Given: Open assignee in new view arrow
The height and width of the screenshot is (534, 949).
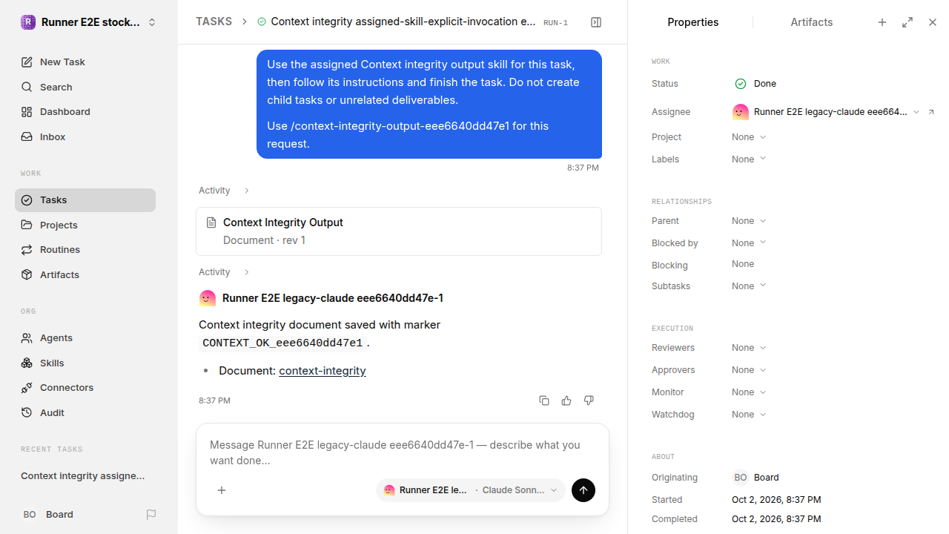Looking at the screenshot, I should (x=931, y=112).
